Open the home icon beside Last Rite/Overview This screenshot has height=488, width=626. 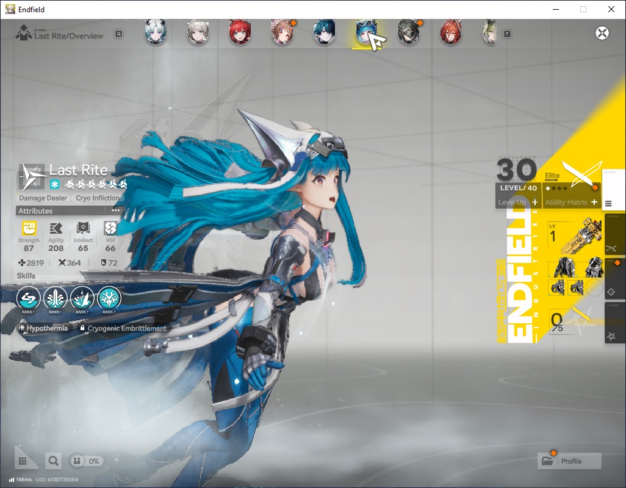pyautogui.click(x=24, y=33)
